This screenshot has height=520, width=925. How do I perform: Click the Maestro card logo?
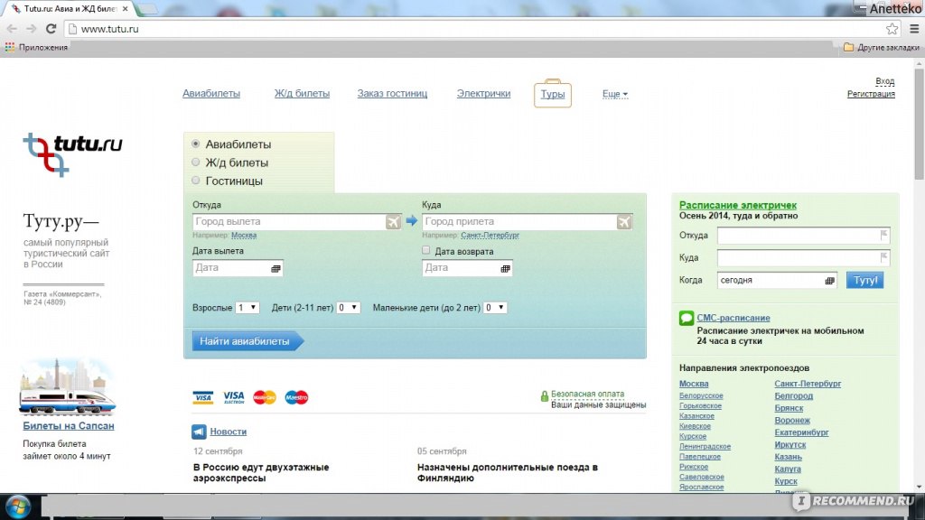[x=296, y=397]
